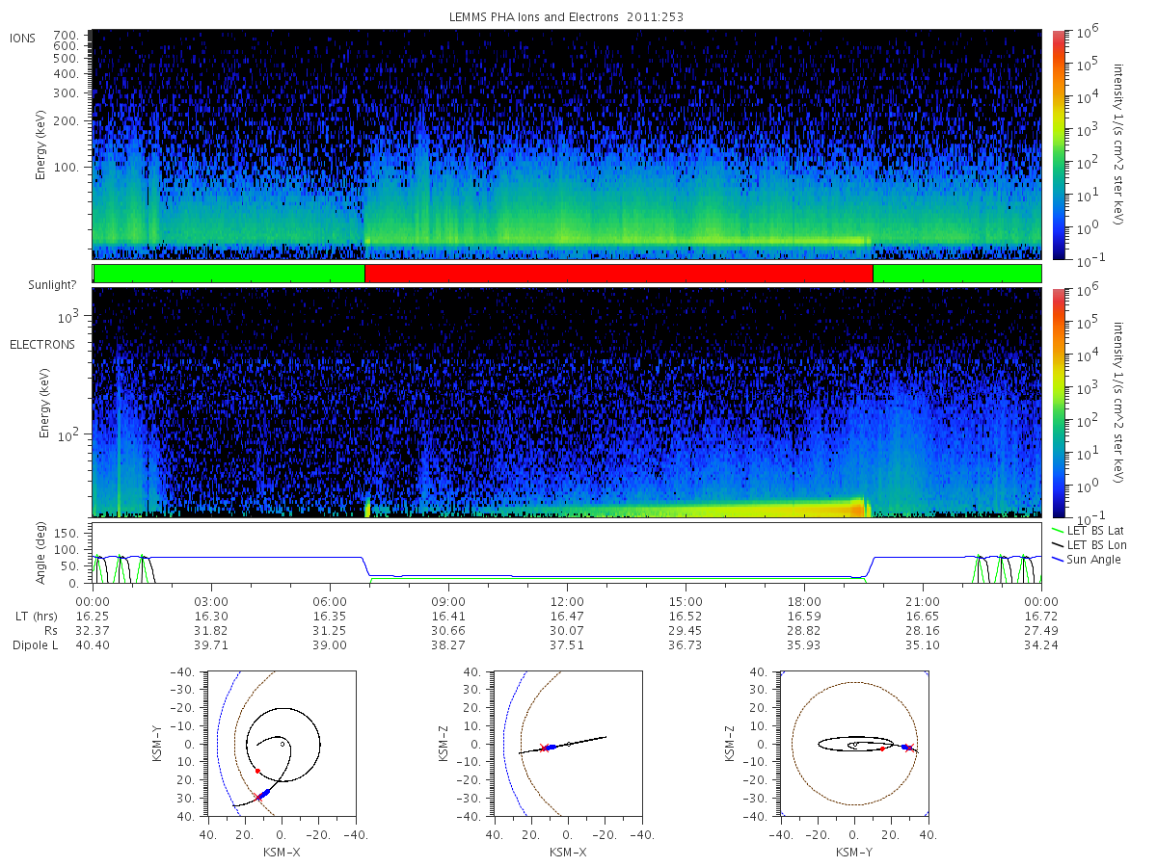1157x867 pixels.
Task: Click the ions intensity color bar
Action: [1059, 144]
